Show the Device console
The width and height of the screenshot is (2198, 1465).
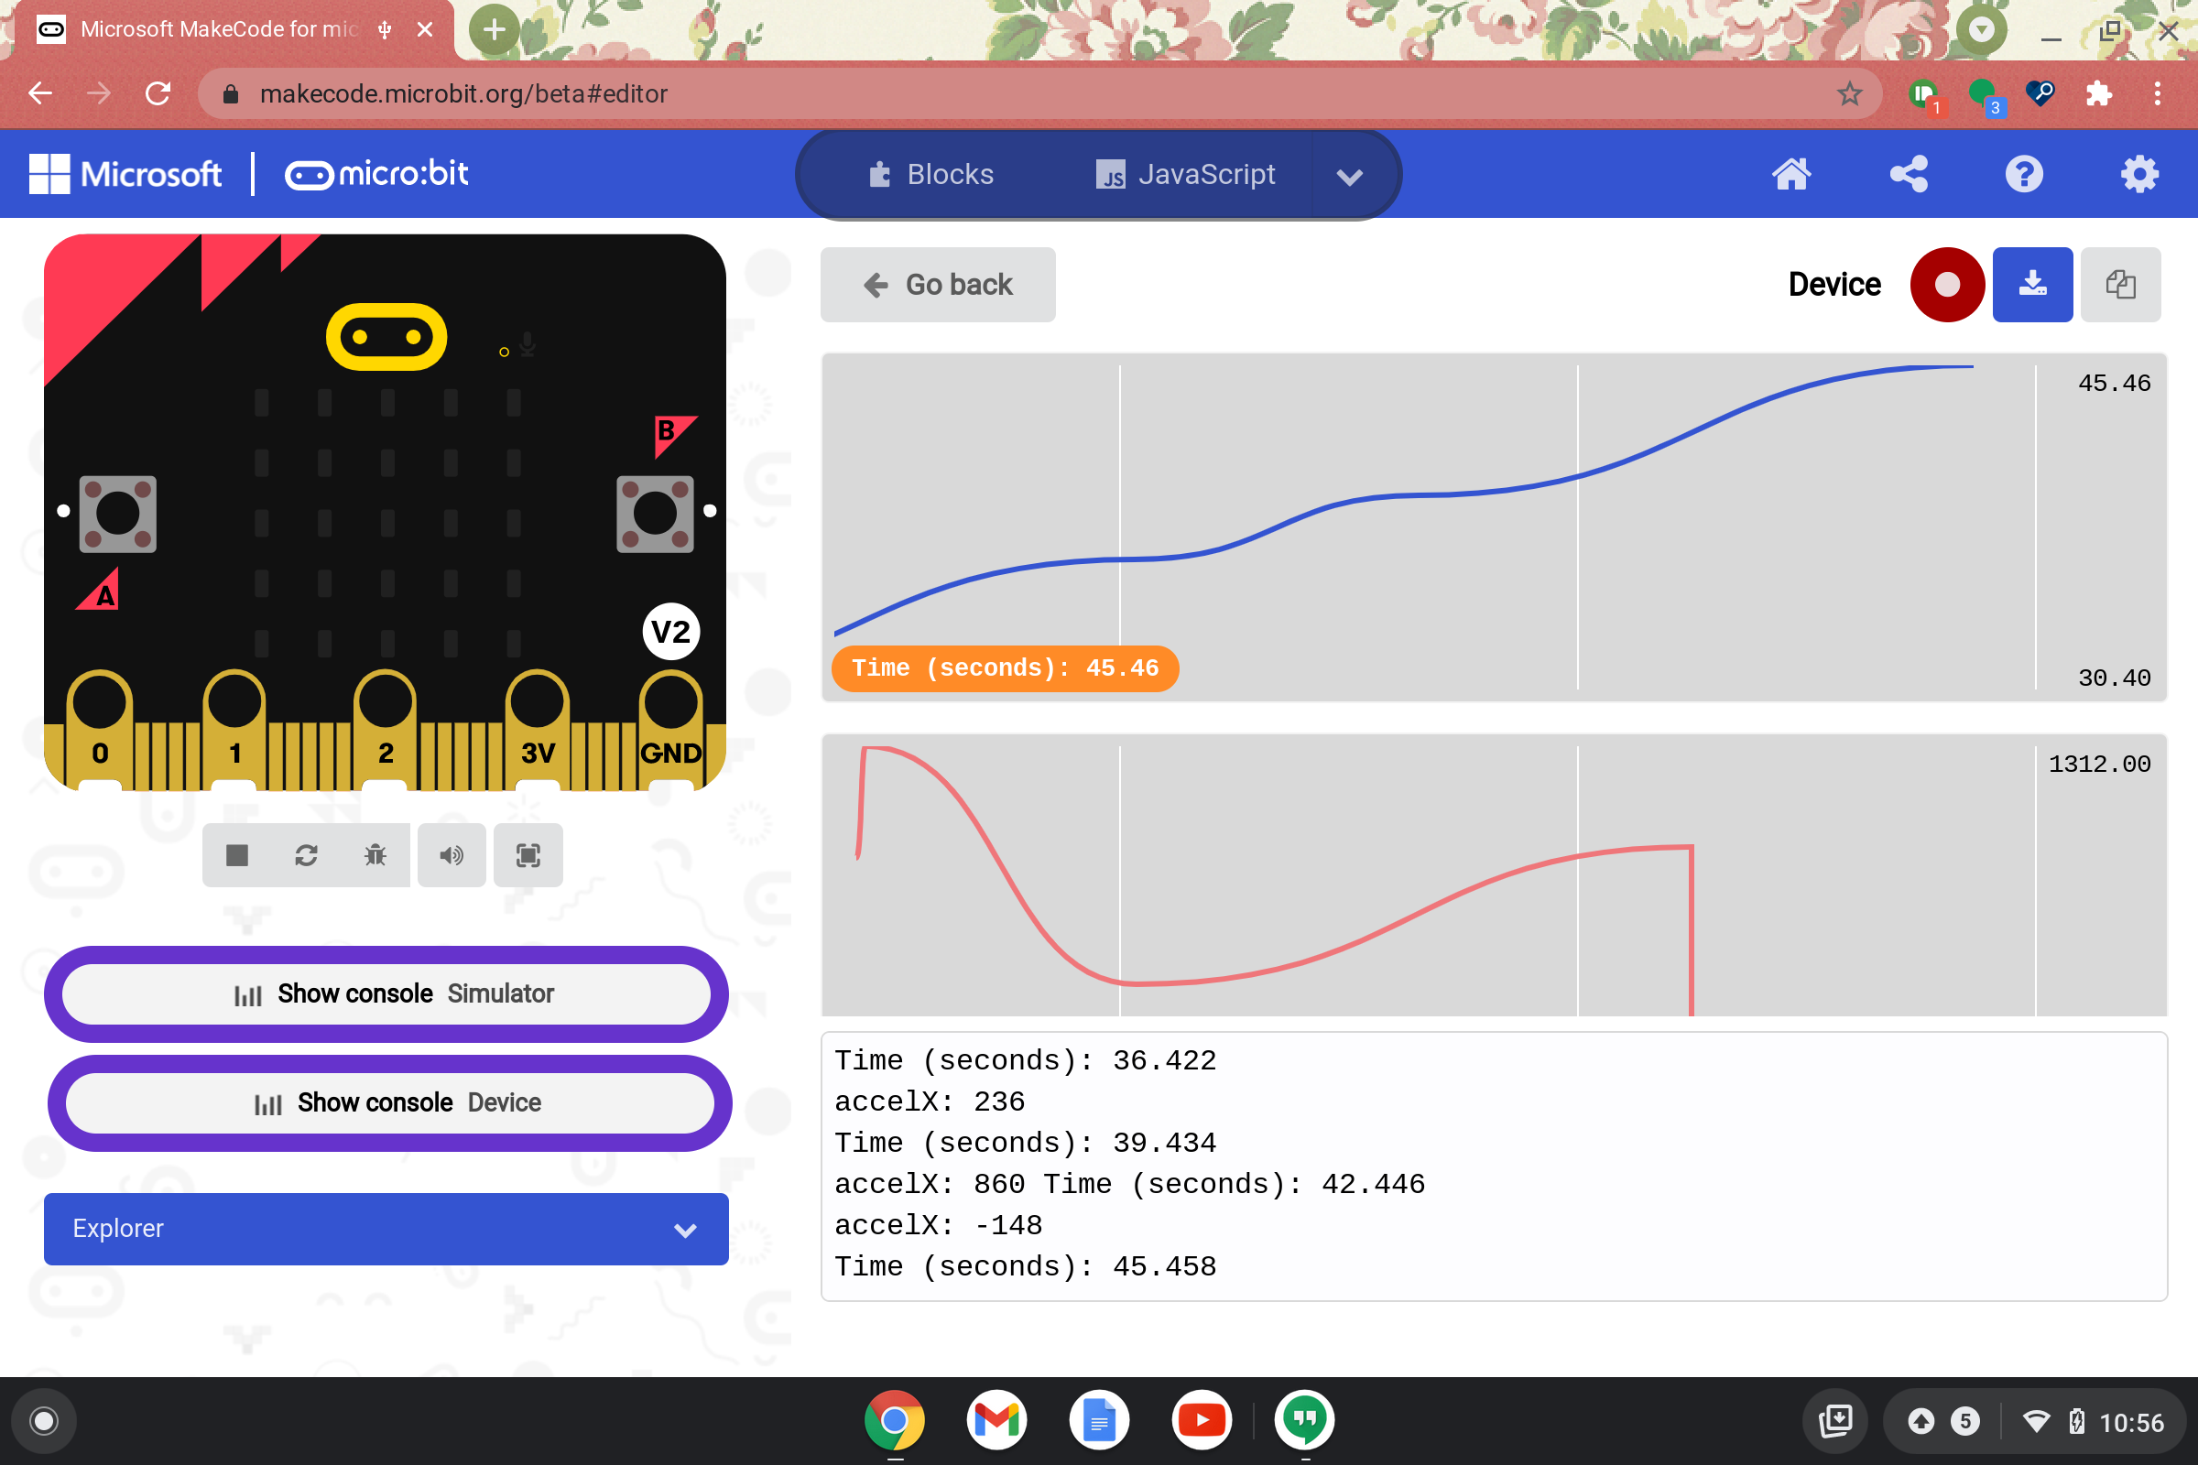(386, 1102)
